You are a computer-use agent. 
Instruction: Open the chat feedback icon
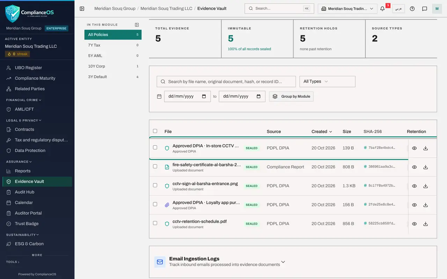point(425,9)
